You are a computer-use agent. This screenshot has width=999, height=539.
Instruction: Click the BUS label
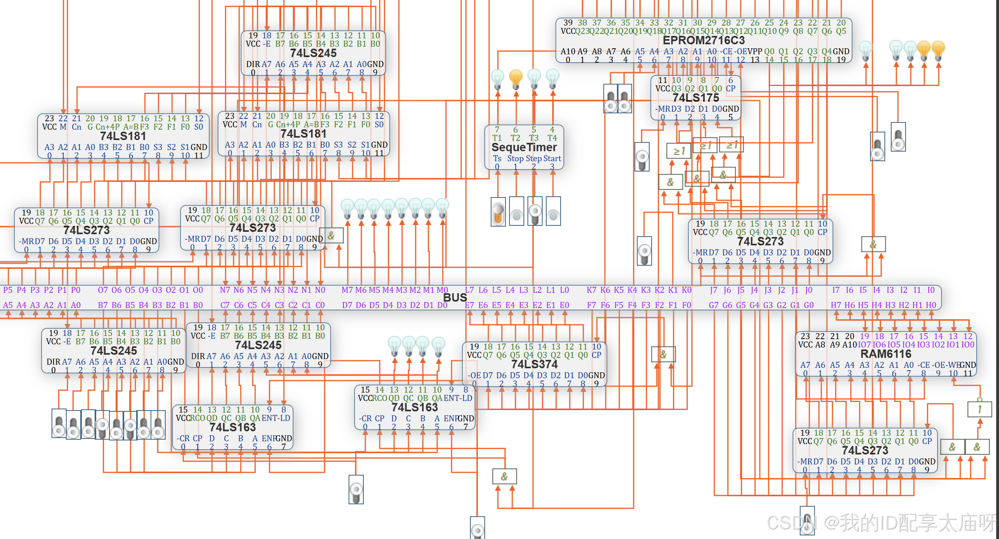click(x=455, y=298)
